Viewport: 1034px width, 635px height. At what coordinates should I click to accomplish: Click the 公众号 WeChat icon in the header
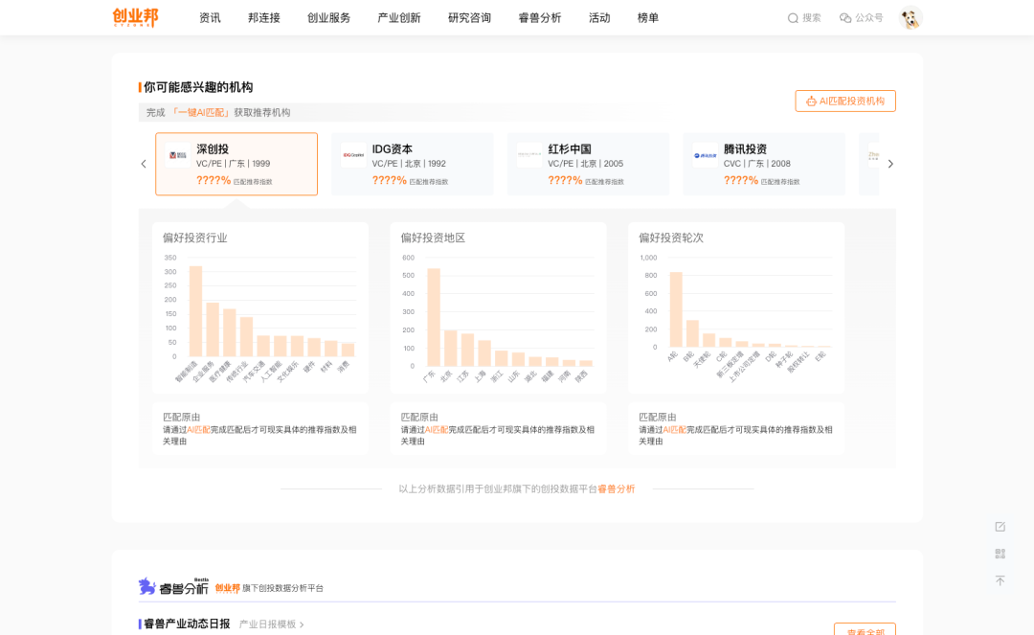(844, 17)
